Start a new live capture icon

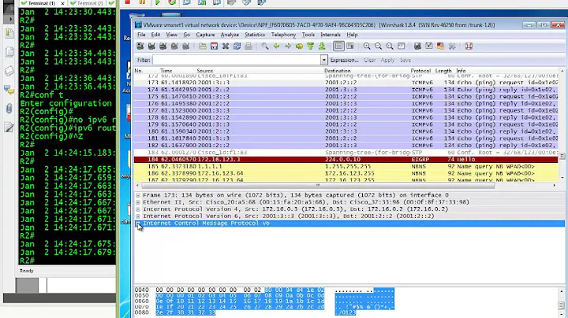163,46
